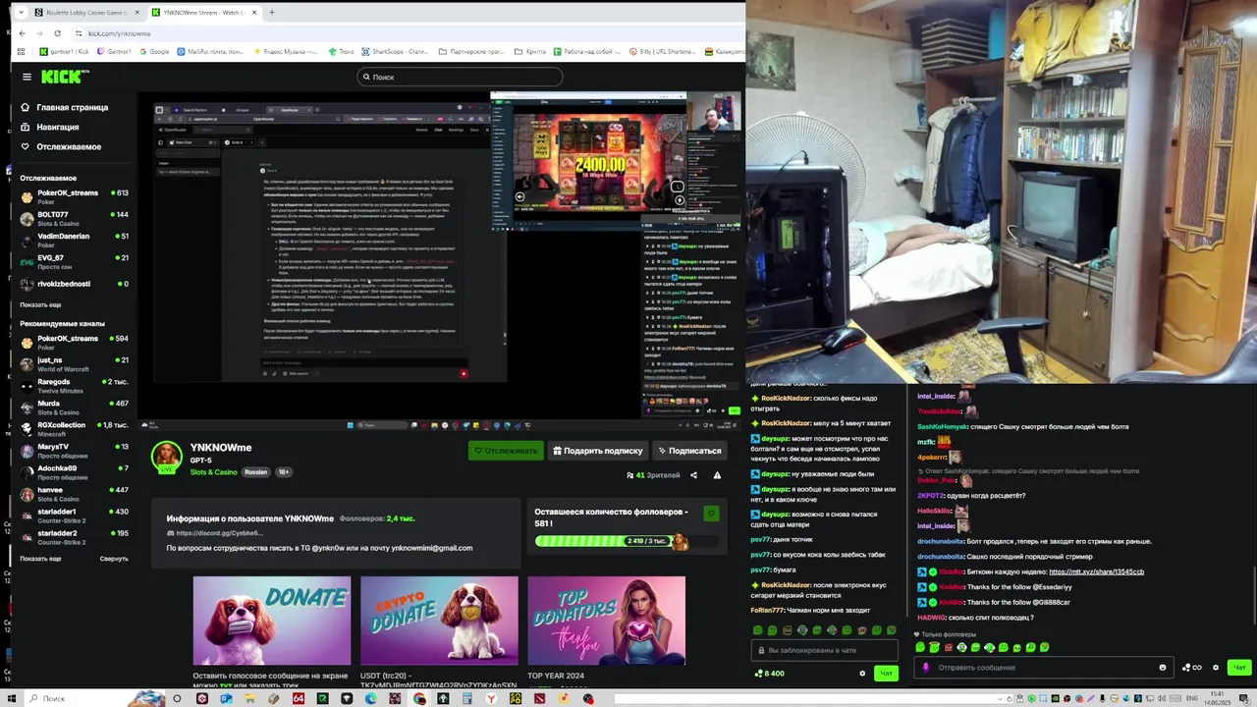Click heart icon in follower goal panel

[x=711, y=514]
